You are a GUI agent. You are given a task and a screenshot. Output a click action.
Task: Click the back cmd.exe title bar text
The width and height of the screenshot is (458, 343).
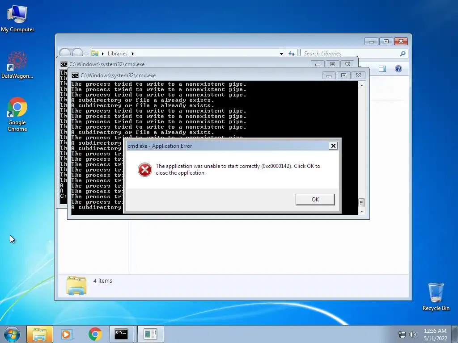pyautogui.click(x=107, y=64)
